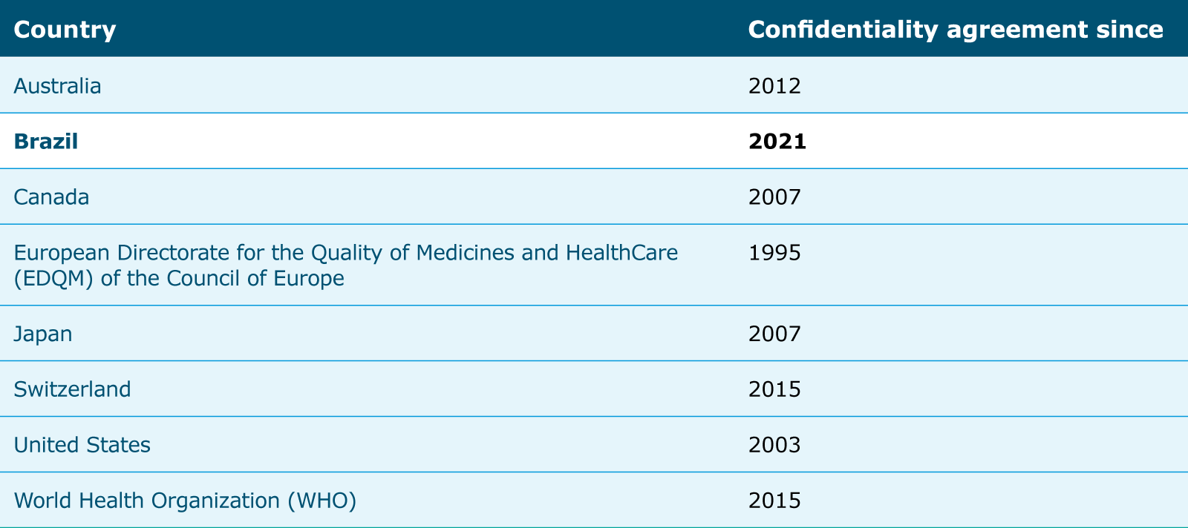The width and height of the screenshot is (1188, 528).
Task: Select the Australia country cell
Action: [x=57, y=86]
